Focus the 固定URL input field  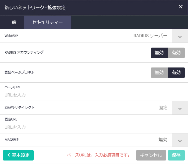click(x=94, y=127)
